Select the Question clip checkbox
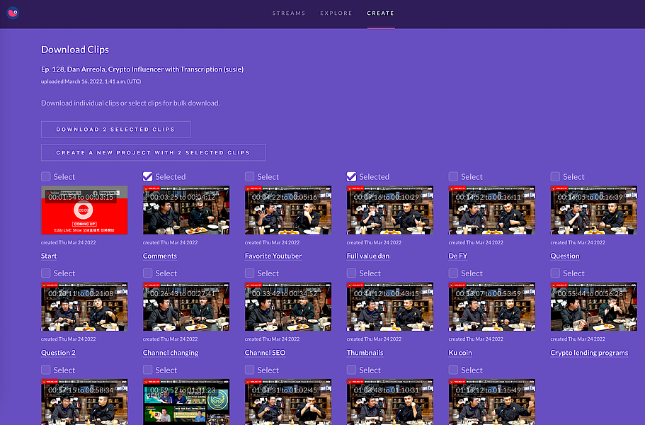The height and width of the screenshot is (425, 645). pos(555,176)
